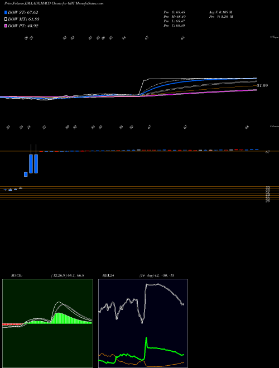Click the 'Pre O: 68.48' value
The width and height of the screenshot is (279, 368).
(x=174, y=12)
